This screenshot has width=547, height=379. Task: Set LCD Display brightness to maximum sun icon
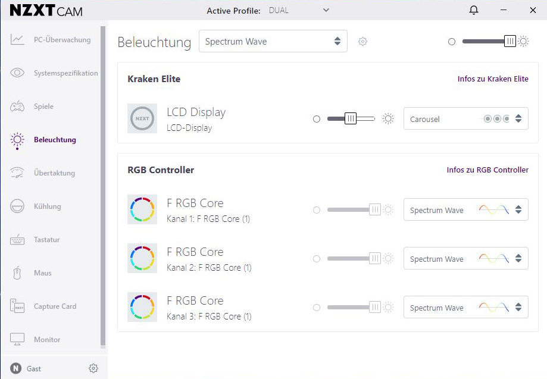pyautogui.click(x=388, y=119)
